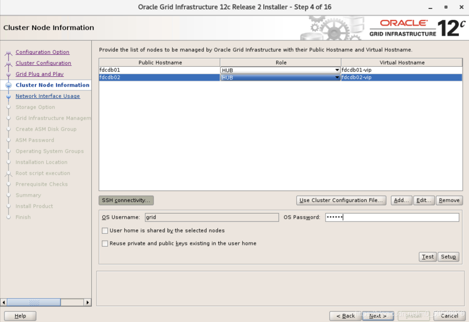
Task: Click Use Cluster Configuration File button
Action: point(341,200)
